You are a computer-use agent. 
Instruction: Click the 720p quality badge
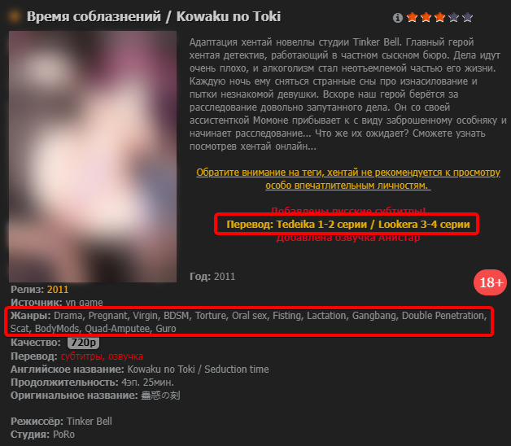pos(84,343)
